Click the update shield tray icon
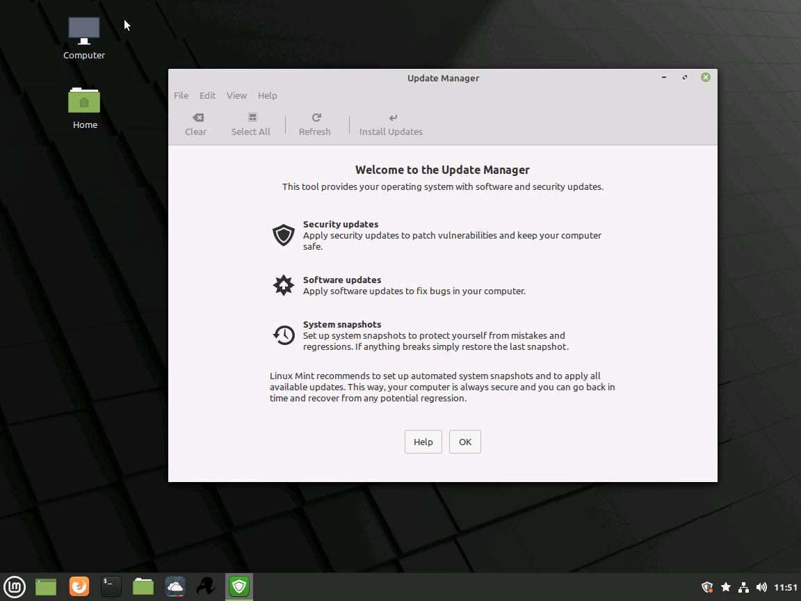This screenshot has width=801, height=601. click(x=707, y=586)
